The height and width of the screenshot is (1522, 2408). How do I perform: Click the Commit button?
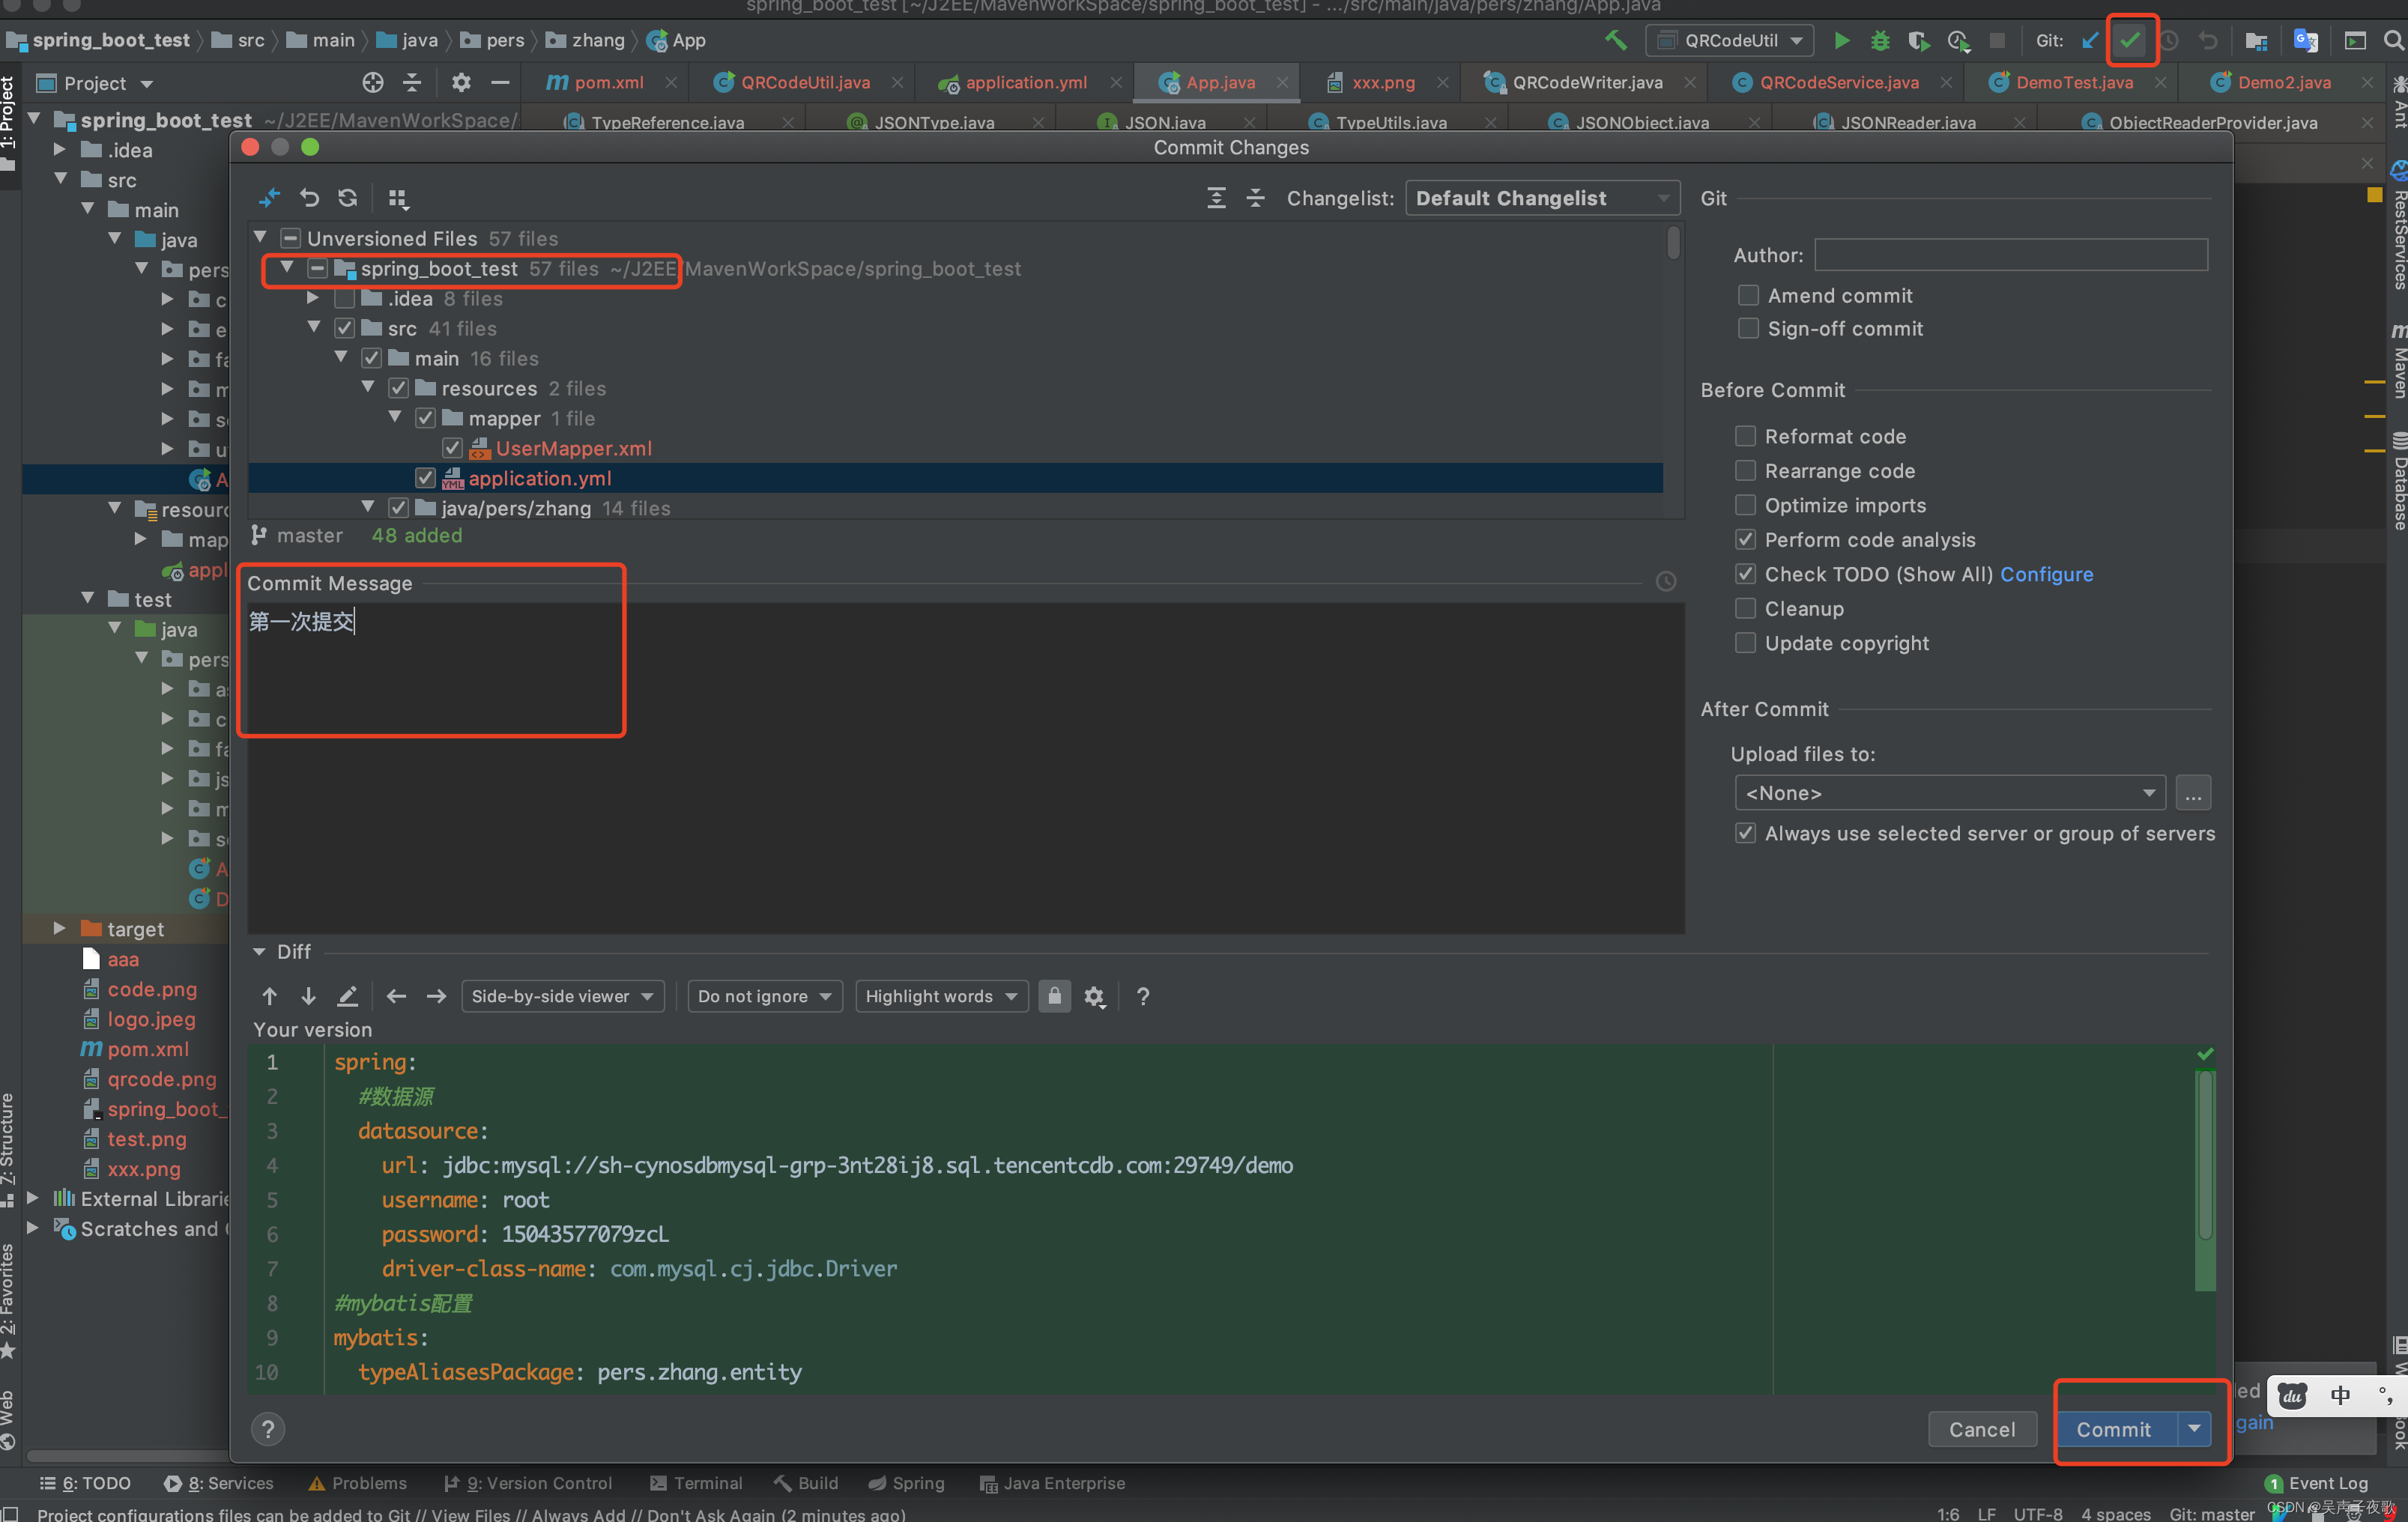pyautogui.click(x=2113, y=1429)
